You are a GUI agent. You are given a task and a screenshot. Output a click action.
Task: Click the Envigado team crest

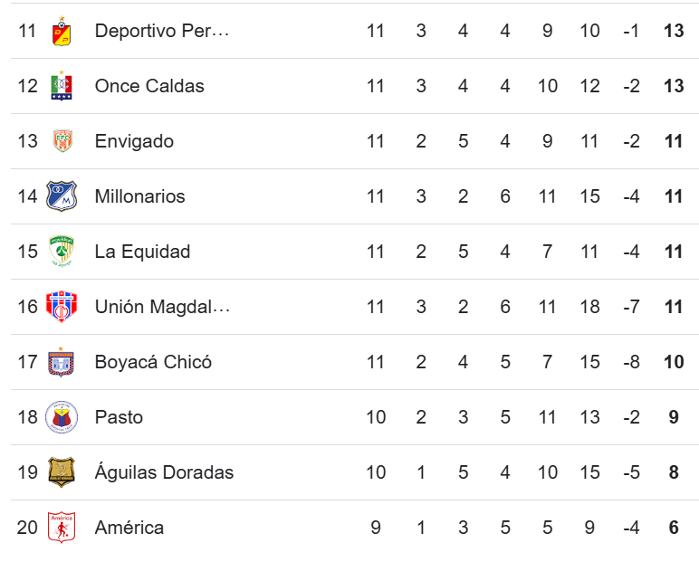coord(62,141)
